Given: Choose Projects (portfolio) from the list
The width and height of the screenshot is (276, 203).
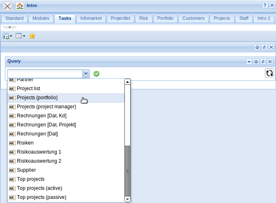Looking at the screenshot, I should click(37, 98).
